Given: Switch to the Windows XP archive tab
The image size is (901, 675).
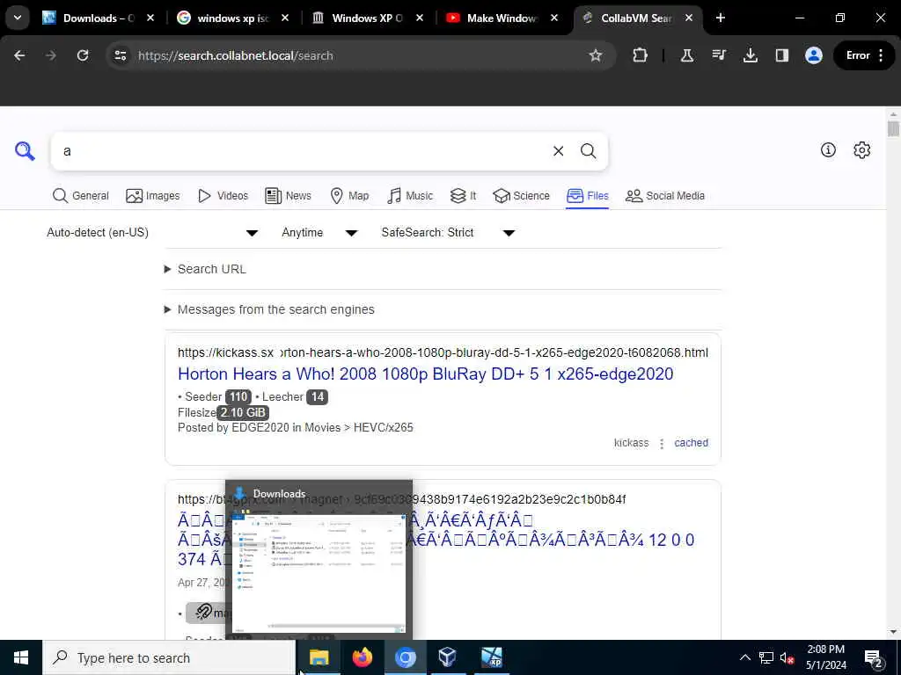Looking at the screenshot, I should click(x=367, y=18).
